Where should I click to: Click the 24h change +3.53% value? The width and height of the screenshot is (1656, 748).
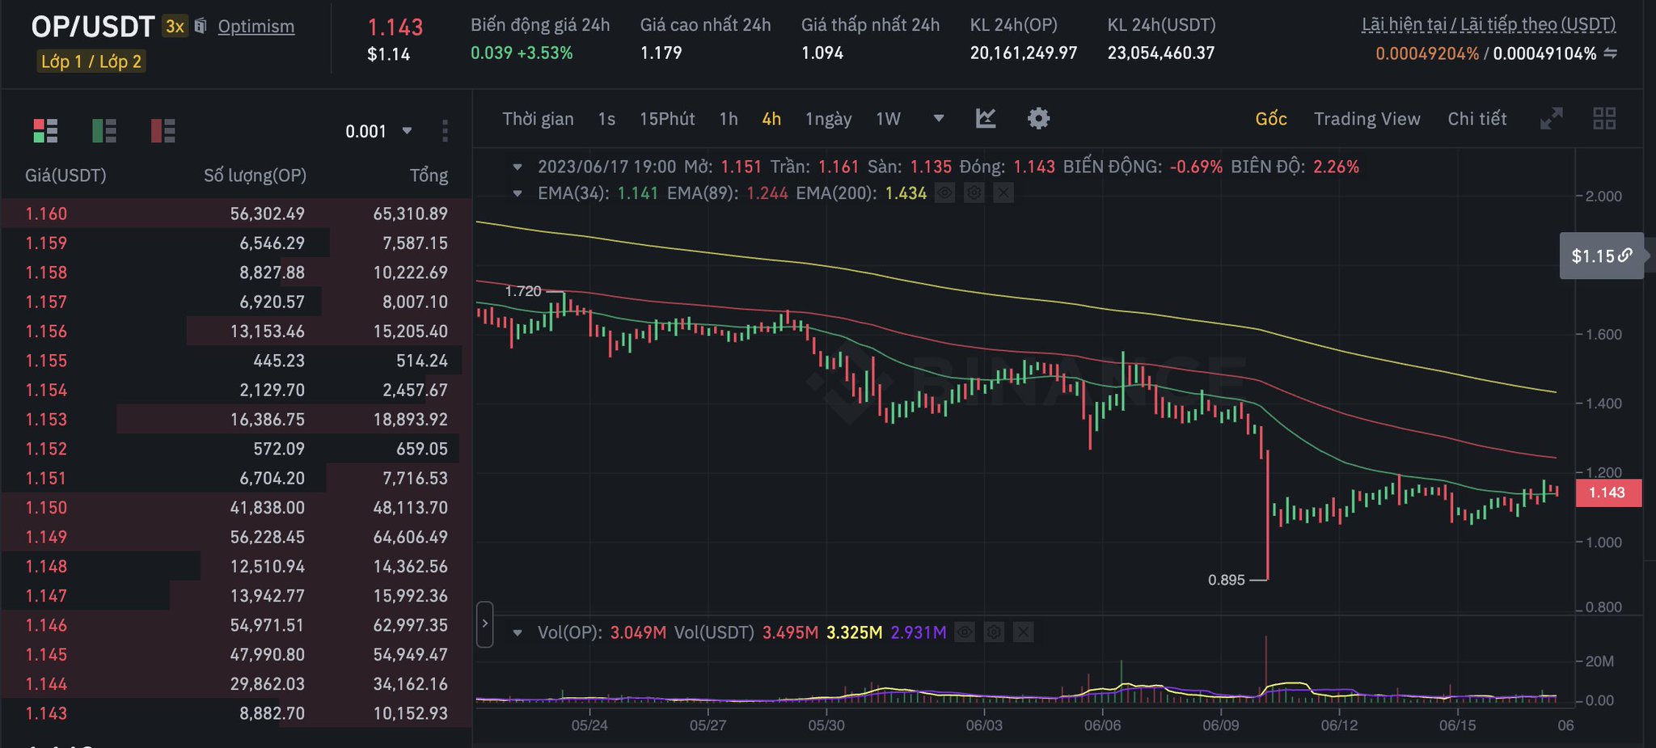(x=545, y=53)
